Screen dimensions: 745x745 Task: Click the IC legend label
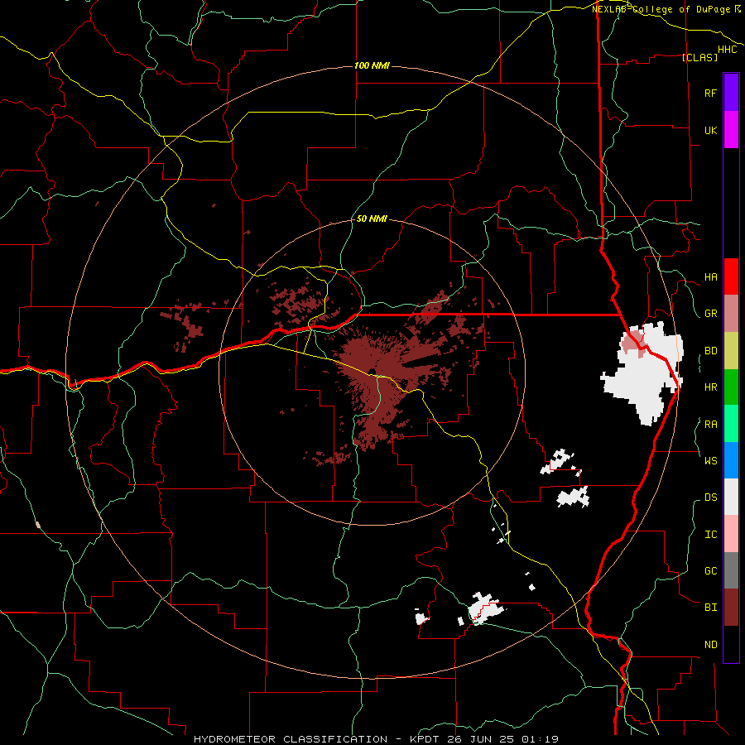click(x=710, y=535)
